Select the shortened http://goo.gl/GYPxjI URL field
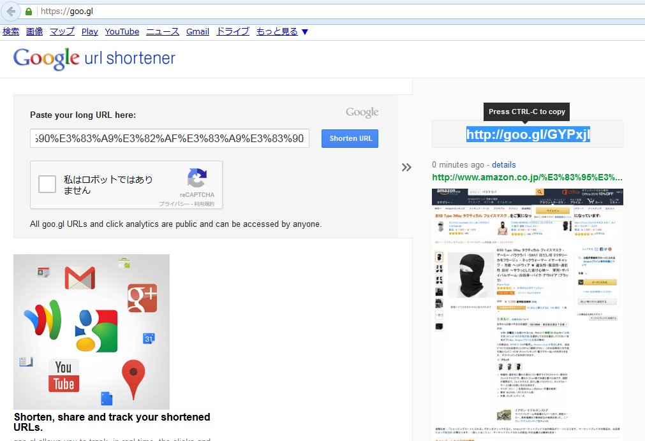645x441 pixels. pos(528,134)
